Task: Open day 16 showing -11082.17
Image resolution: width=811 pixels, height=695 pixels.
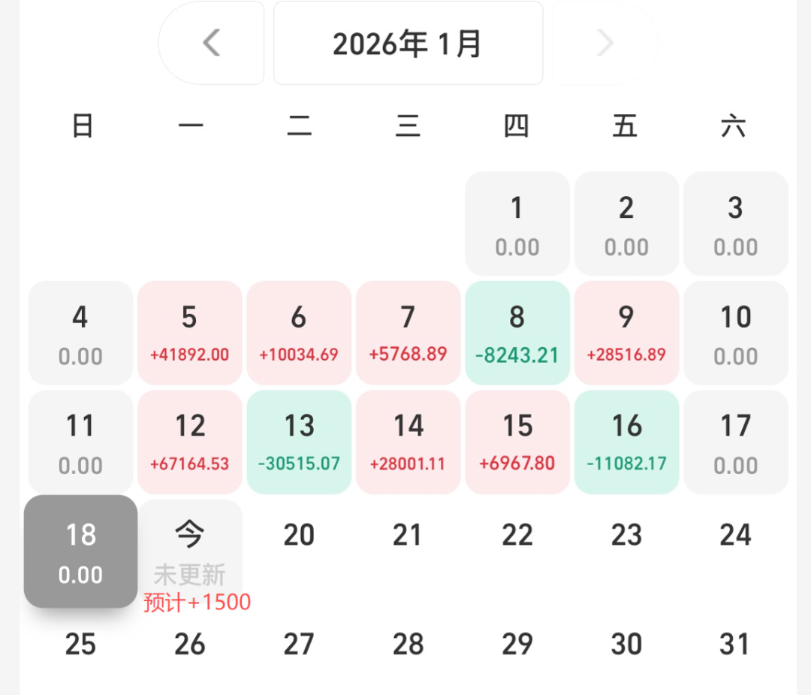Action: tap(626, 442)
